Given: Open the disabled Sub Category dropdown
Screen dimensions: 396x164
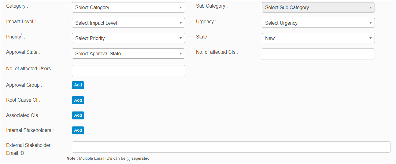Looking at the screenshot, I should pyautogui.click(x=318, y=7).
